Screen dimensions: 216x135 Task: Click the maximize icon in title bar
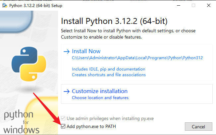coord(193,6)
